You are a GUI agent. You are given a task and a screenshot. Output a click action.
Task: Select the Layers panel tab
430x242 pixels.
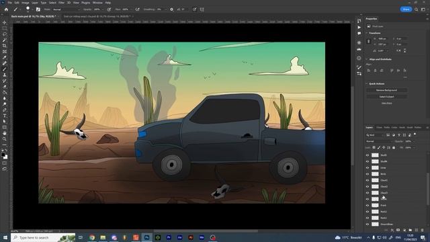coord(369,128)
